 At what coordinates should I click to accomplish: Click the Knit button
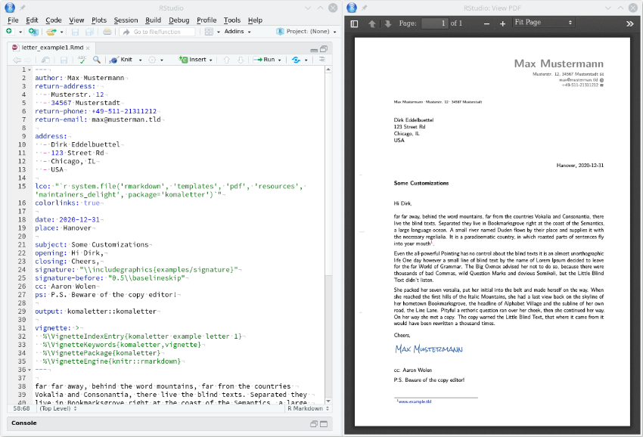click(x=121, y=60)
